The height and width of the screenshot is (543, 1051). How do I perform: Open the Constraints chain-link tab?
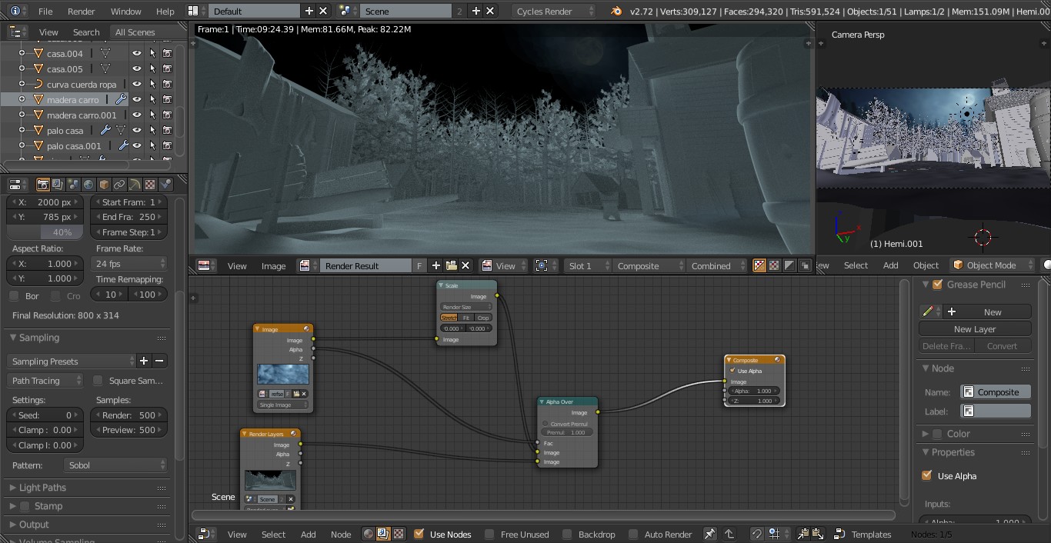click(119, 185)
